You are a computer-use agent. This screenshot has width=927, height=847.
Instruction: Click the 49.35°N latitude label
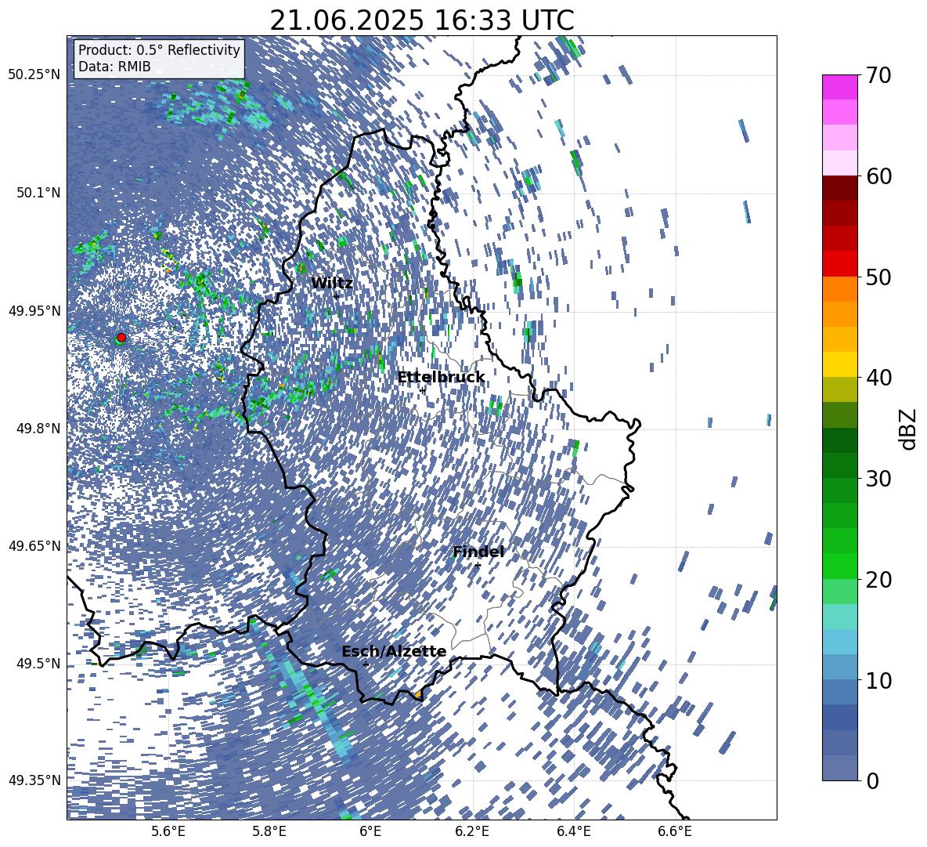click(x=34, y=780)
